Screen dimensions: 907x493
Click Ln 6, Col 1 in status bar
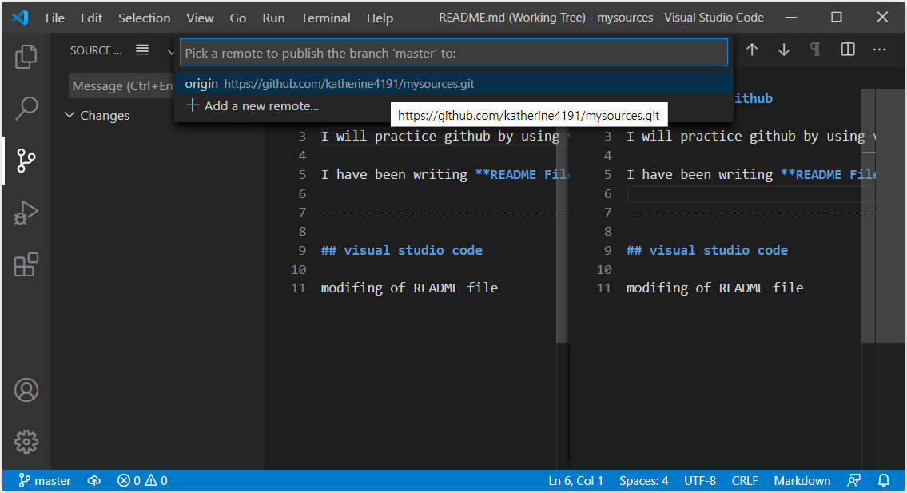(x=575, y=481)
